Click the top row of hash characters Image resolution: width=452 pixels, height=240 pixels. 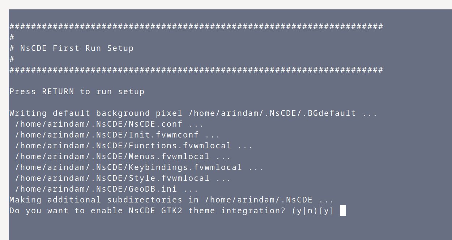pyautogui.click(x=196, y=26)
